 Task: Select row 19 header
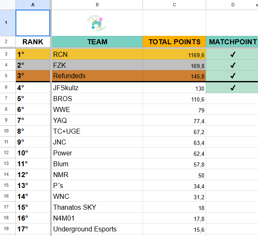point(8,228)
